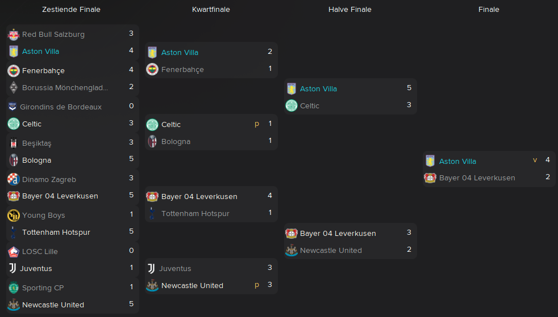Click the Sporting CP crest
Image resolution: width=558 pixels, height=317 pixels.
(14, 288)
